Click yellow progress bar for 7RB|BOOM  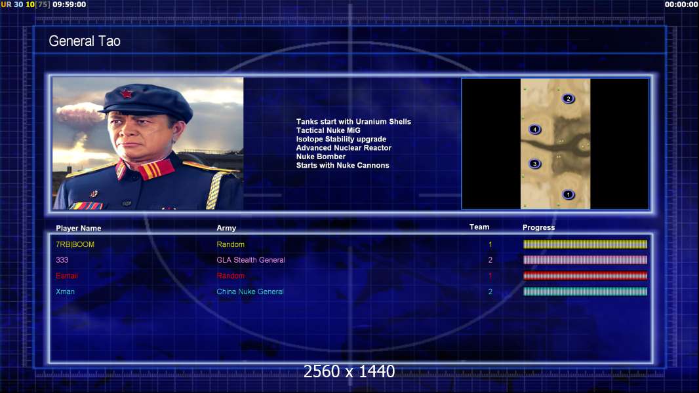coord(586,244)
